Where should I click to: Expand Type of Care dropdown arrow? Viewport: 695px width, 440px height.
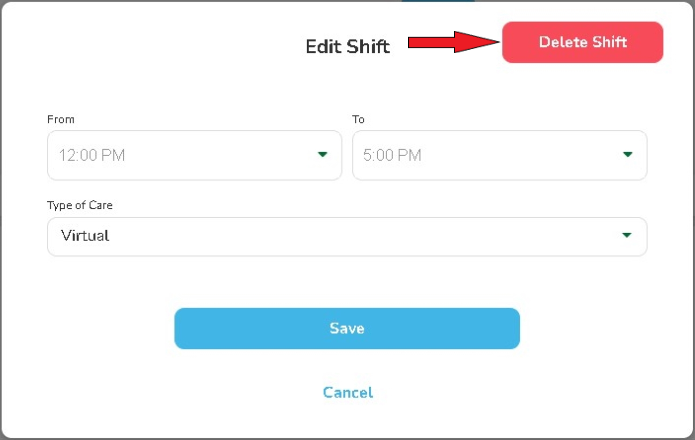tap(627, 235)
